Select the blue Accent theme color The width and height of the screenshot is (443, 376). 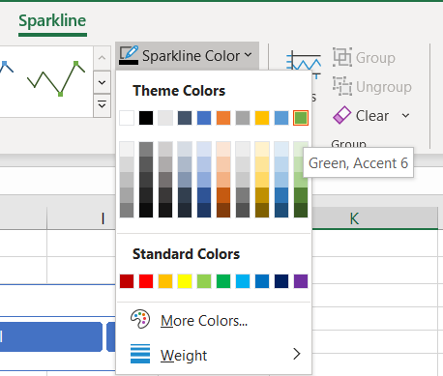click(x=204, y=118)
